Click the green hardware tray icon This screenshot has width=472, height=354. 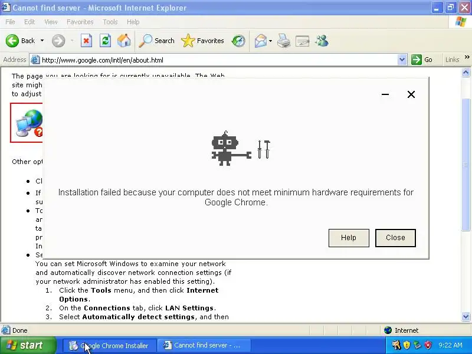click(417, 345)
